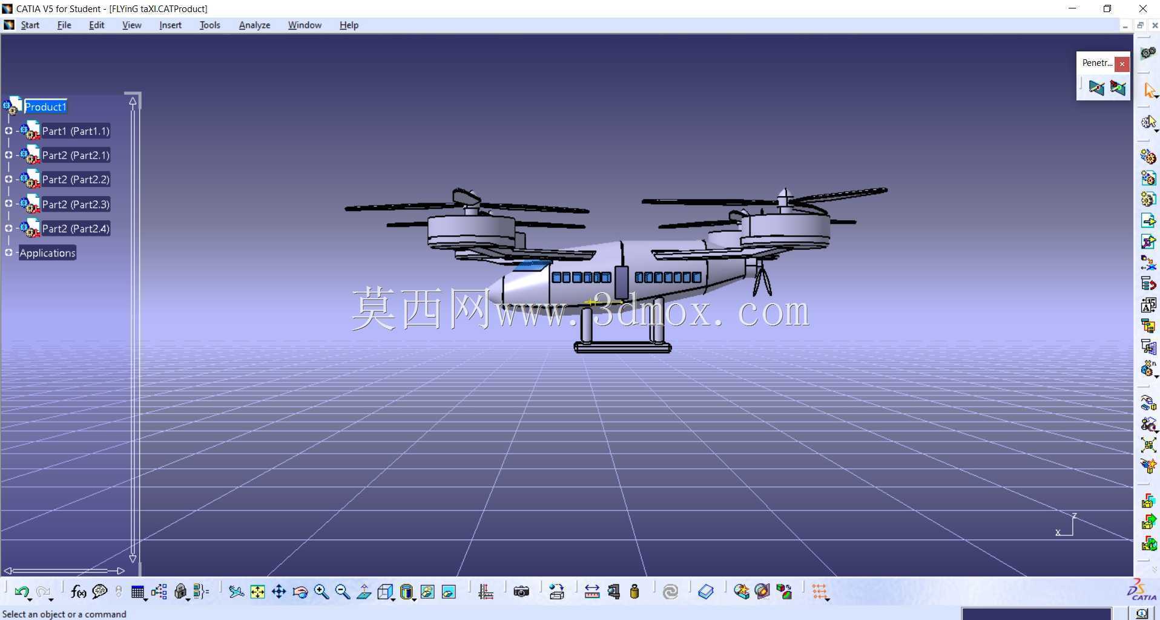Click the Manipulation hand icon
Screen dimensions: 1160x620
[x=1148, y=403]
